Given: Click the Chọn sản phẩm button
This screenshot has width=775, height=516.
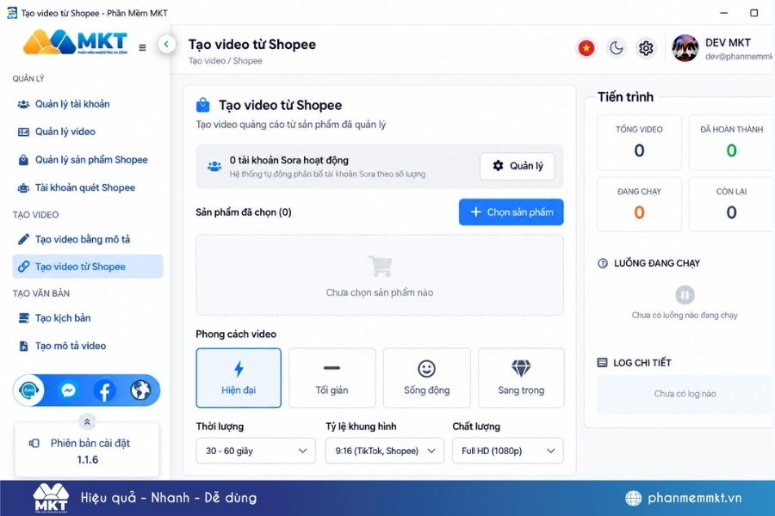Looking at the screenshot, I should point(511,212).
